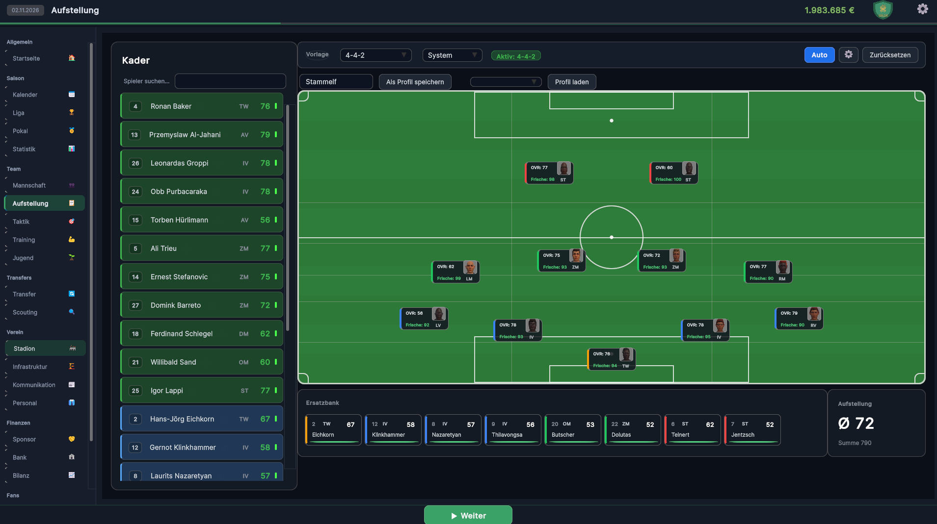
Task: Click the club crest badge icon
Action: click(x=883, y=10)
